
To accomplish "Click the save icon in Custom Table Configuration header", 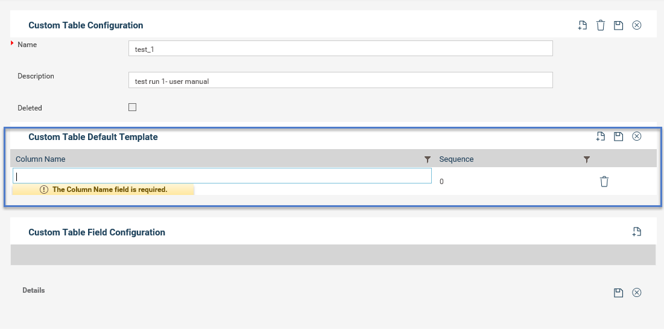I will click(618, 25).
